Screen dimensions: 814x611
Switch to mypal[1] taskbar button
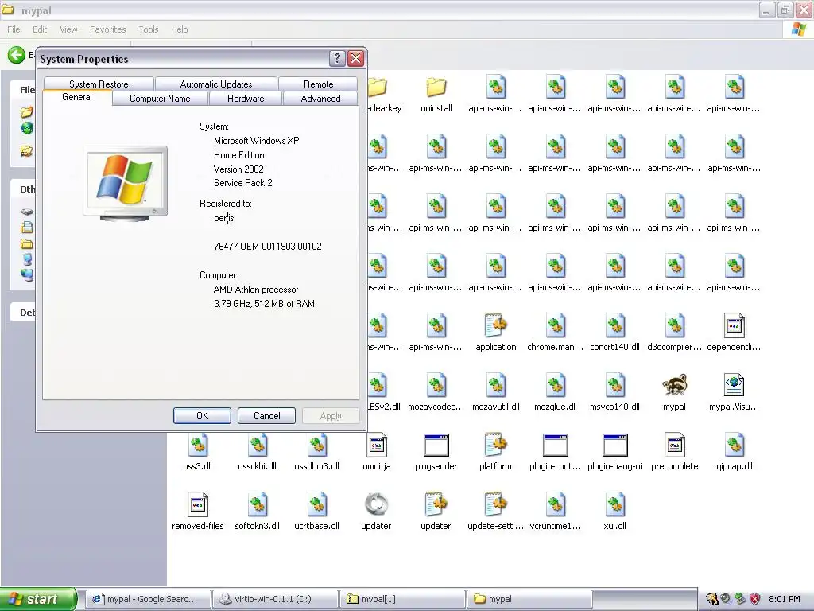(x=403, y=599)
